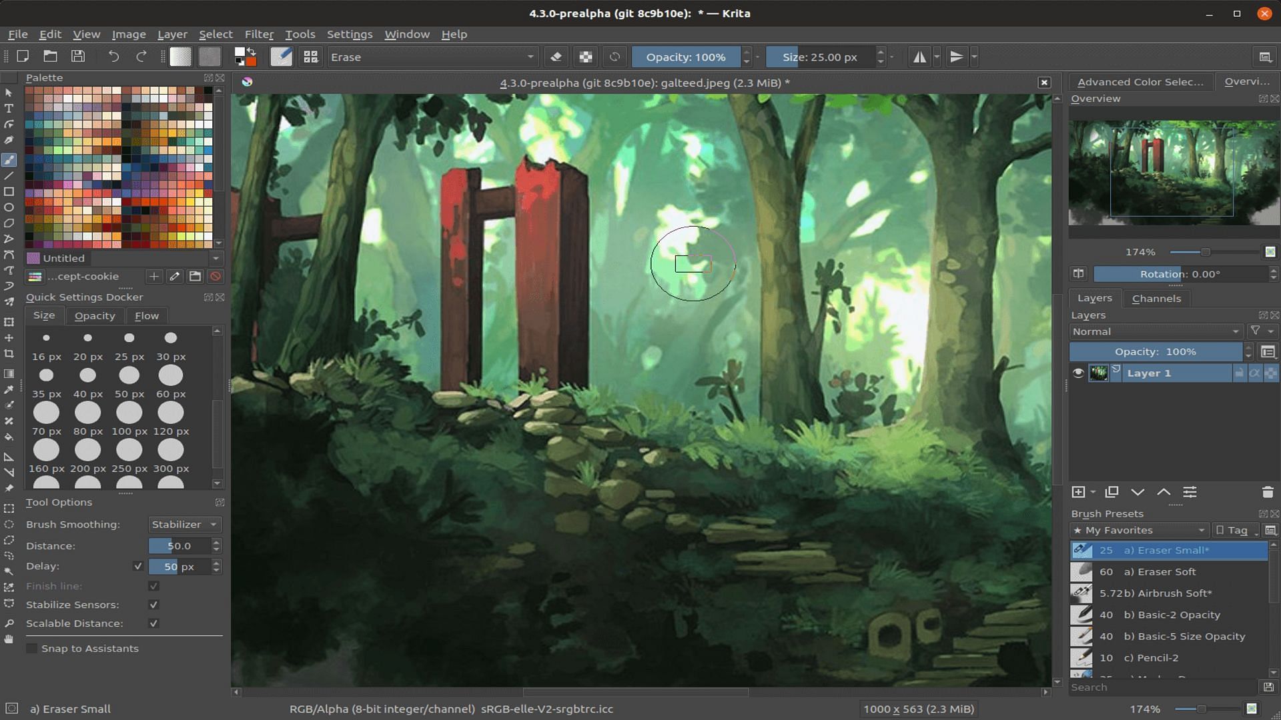Toggle Scalable Distance checkbox
Screen dimensions: 1281x720
152,623
